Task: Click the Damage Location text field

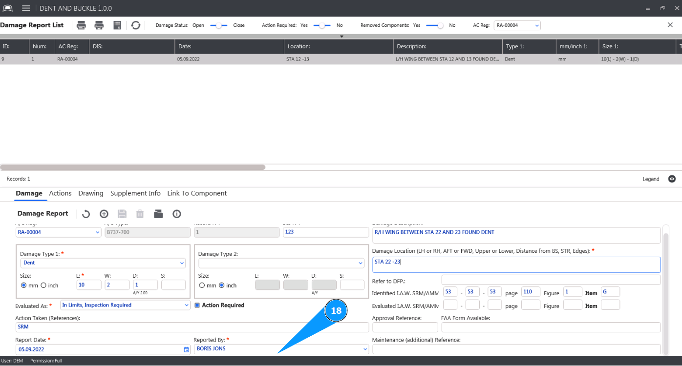Action: tap(516, 265)
